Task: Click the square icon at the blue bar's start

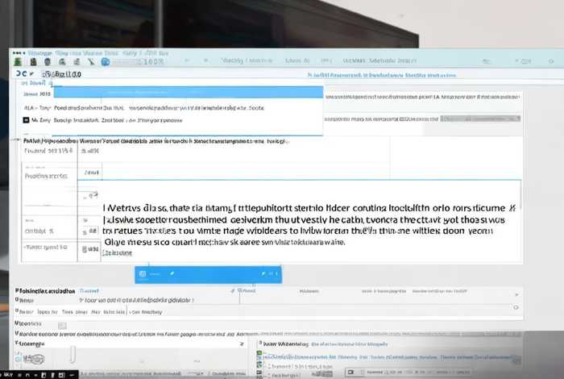Action: pos(143,274)
